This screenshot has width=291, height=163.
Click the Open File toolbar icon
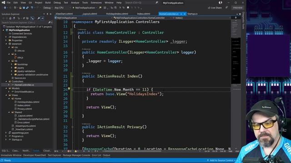click(x=20, y=8)
